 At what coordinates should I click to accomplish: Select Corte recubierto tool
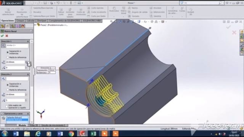coord(96,12)
